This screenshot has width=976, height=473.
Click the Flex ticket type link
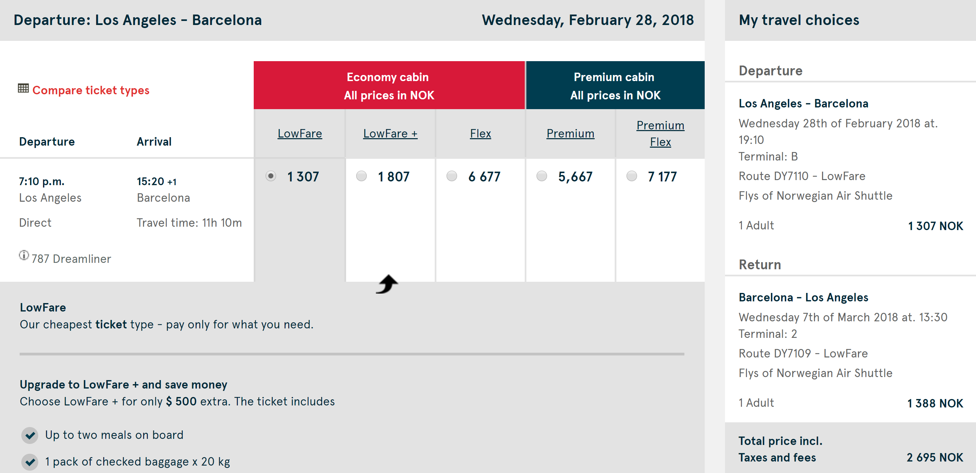(480, 133)
